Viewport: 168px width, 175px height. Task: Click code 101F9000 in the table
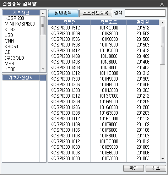coord(109,124)
